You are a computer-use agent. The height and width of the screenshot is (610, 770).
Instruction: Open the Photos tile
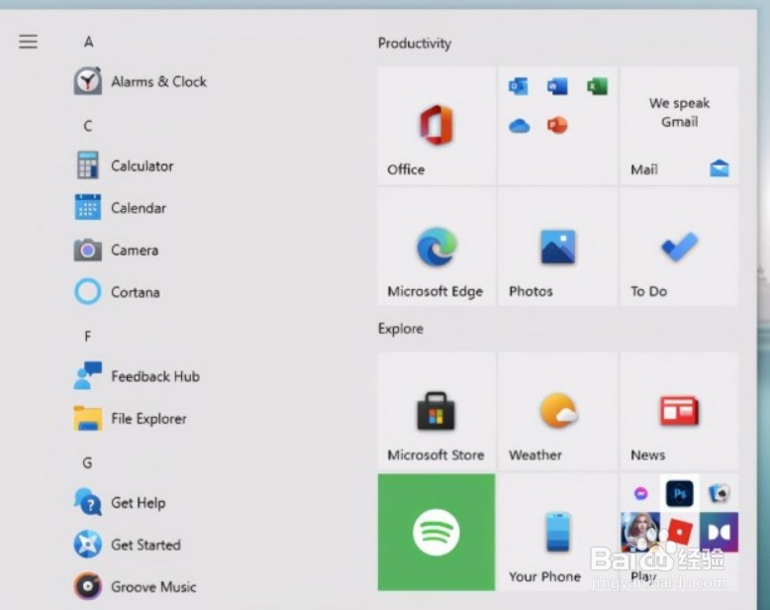(x=557, y=247)
